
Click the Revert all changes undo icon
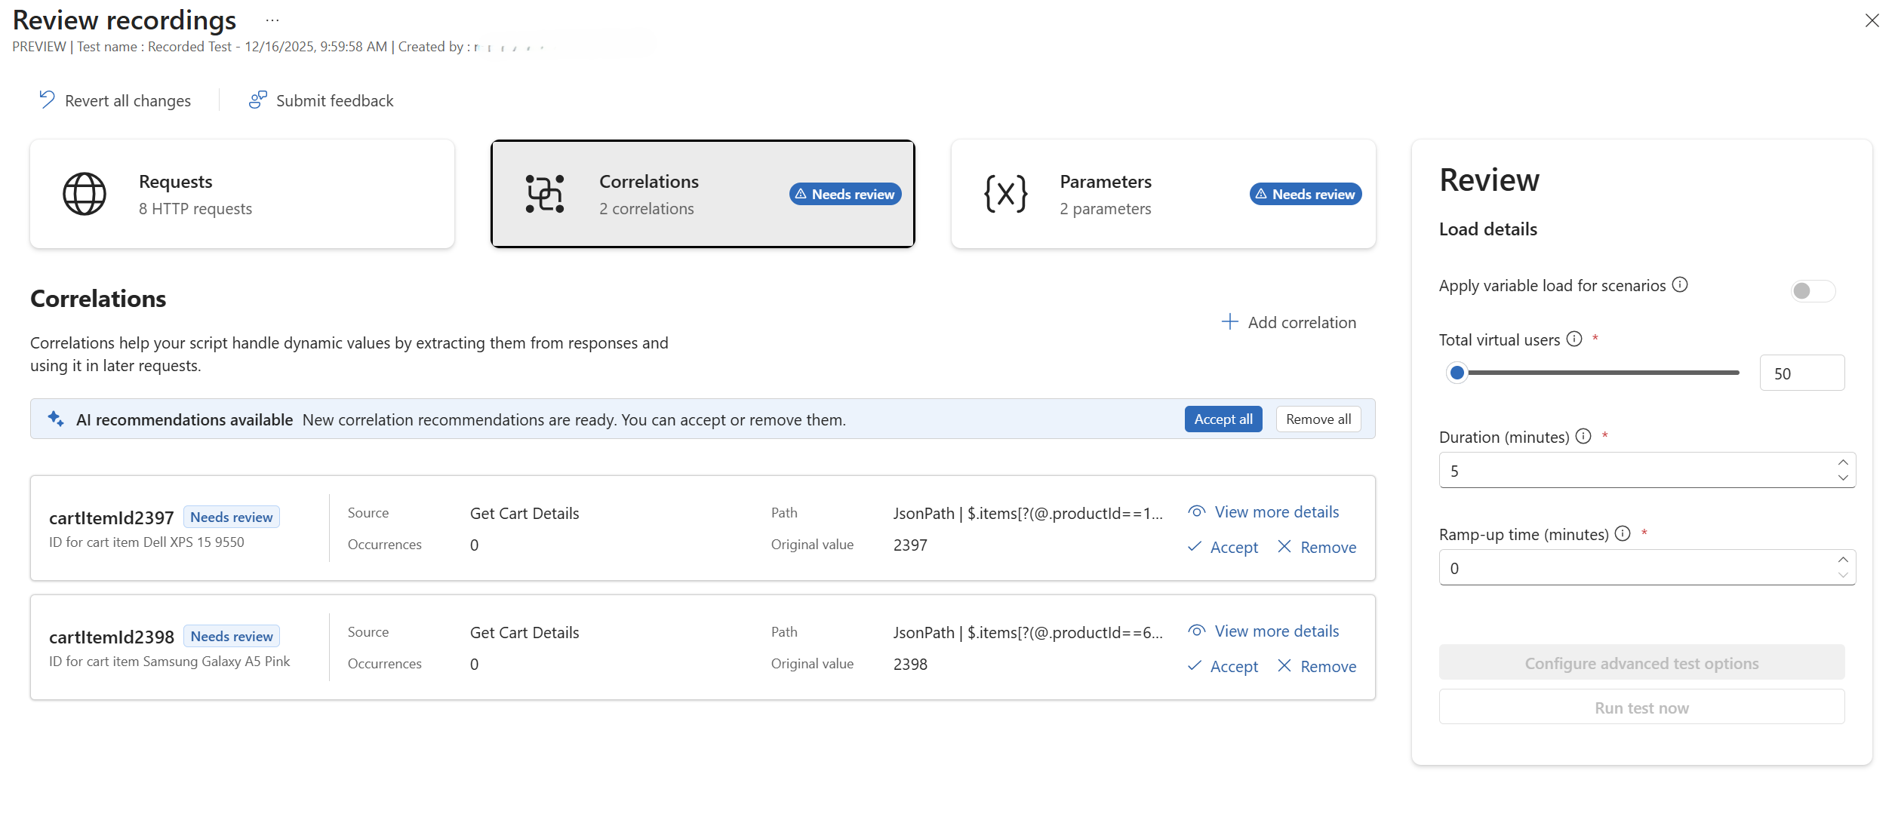tap(47, 100)
